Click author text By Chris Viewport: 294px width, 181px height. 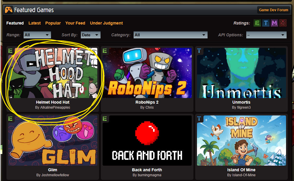coord(147,107)
